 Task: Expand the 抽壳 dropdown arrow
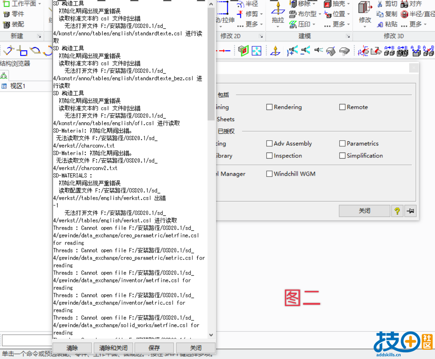click(x=349, y=4)
